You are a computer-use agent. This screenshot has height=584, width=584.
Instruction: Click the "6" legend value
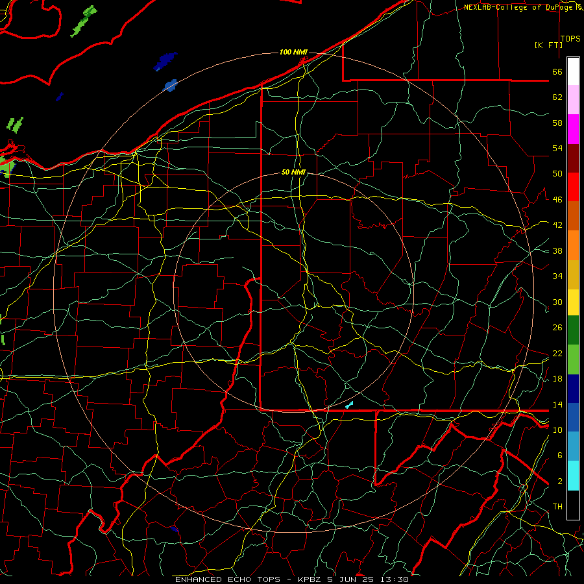tap(560, 455)
